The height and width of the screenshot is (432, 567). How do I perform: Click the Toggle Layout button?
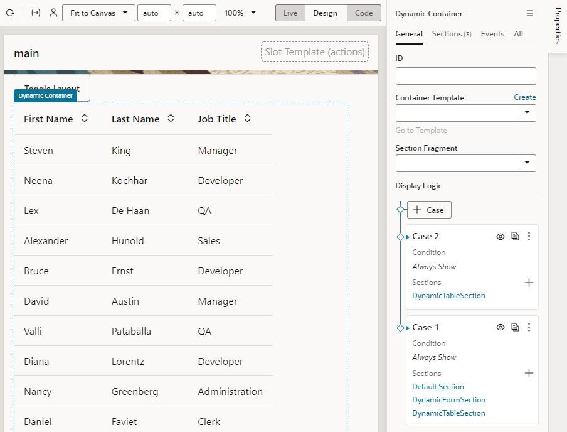click(x=52, y=88)
